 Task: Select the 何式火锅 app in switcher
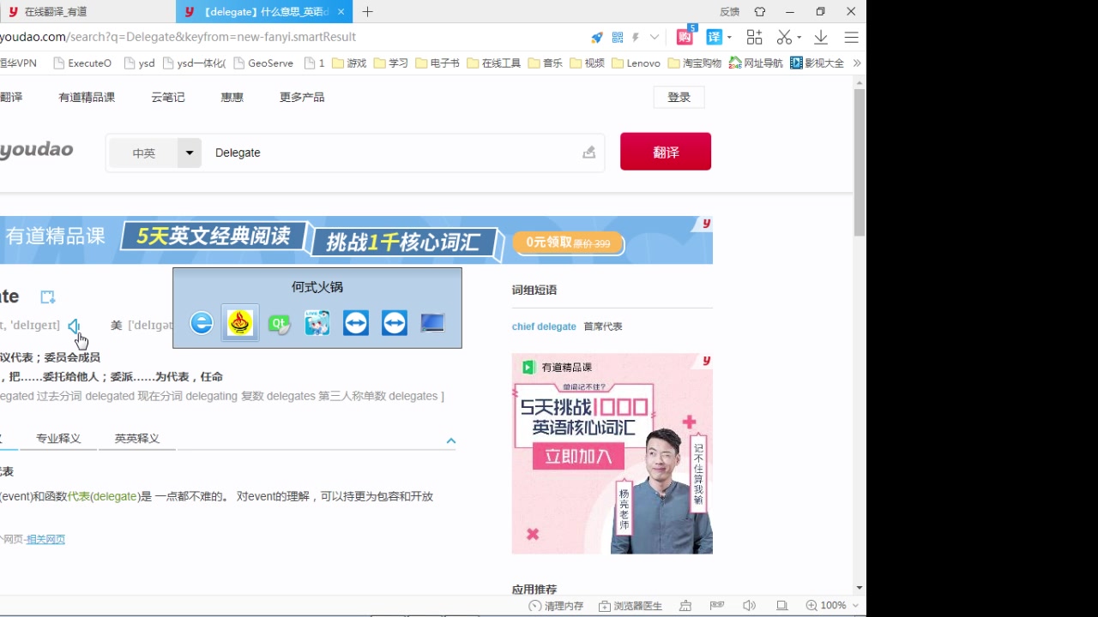(240, 323)
